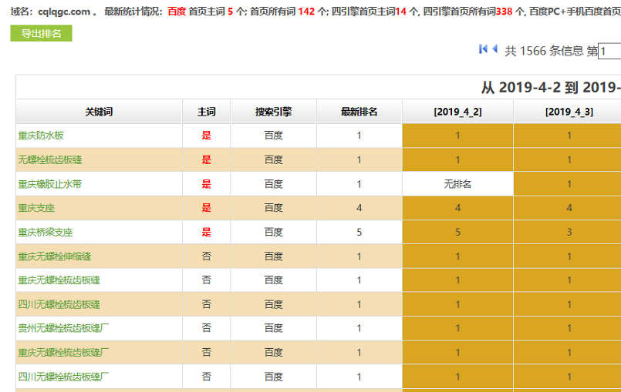Viewport: 621px width, 392px height.
Task: Click the 重庆无螺栓伸缩缝 keyword link
Action: (54, 256)
